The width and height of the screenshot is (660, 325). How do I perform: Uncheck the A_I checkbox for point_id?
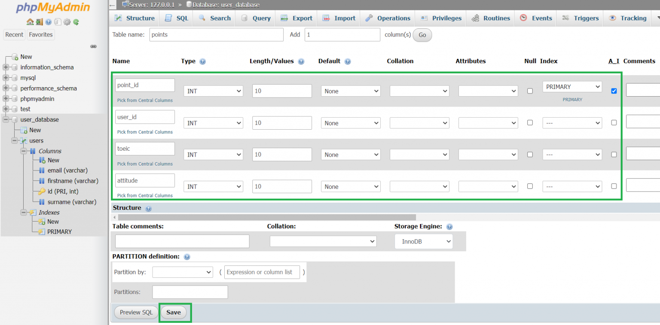tap(614, 91)
